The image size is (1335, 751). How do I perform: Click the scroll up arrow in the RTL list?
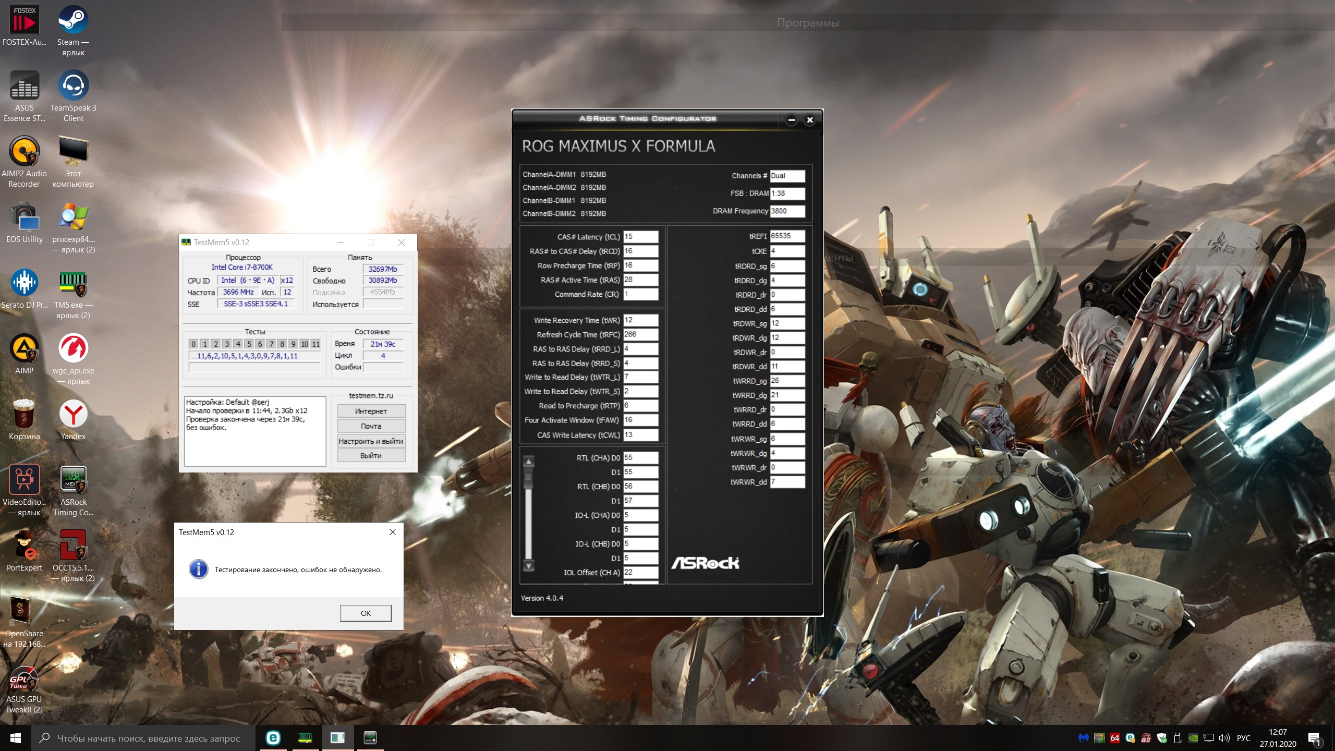point(529,462)
